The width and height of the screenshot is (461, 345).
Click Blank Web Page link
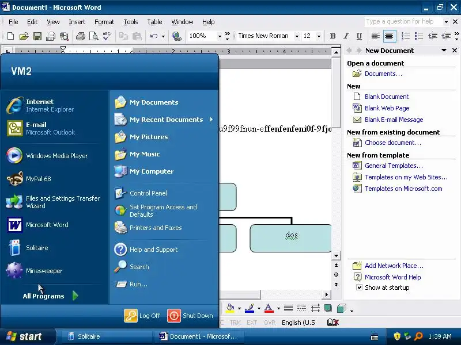click(x=387, y=108)
